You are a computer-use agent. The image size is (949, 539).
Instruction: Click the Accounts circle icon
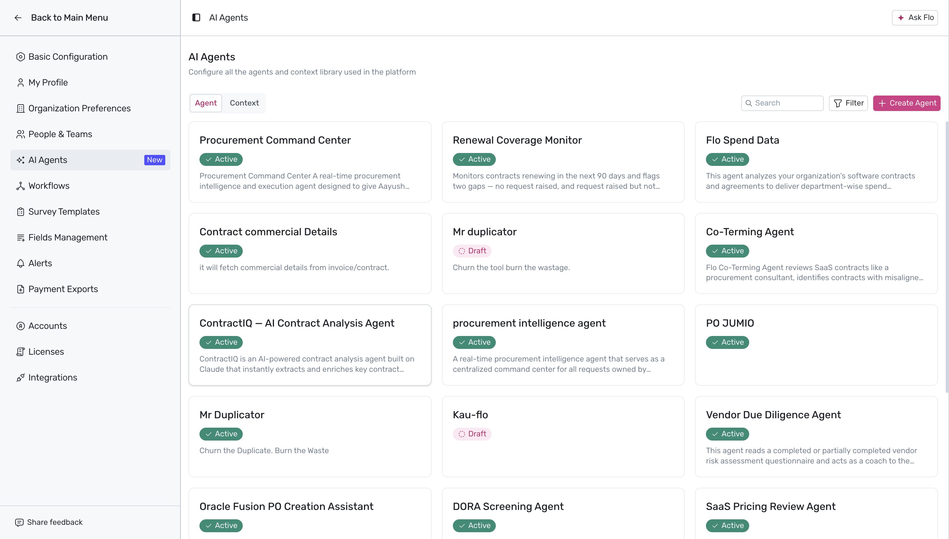(x=20, y=326)
